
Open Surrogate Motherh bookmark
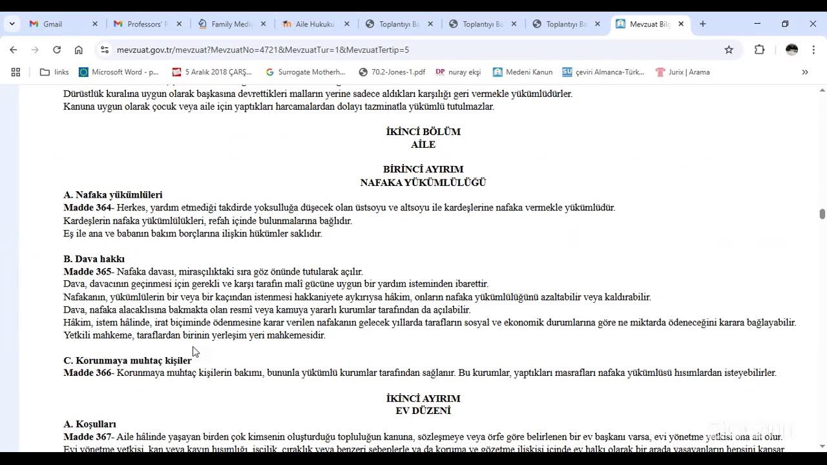point(306,72)
